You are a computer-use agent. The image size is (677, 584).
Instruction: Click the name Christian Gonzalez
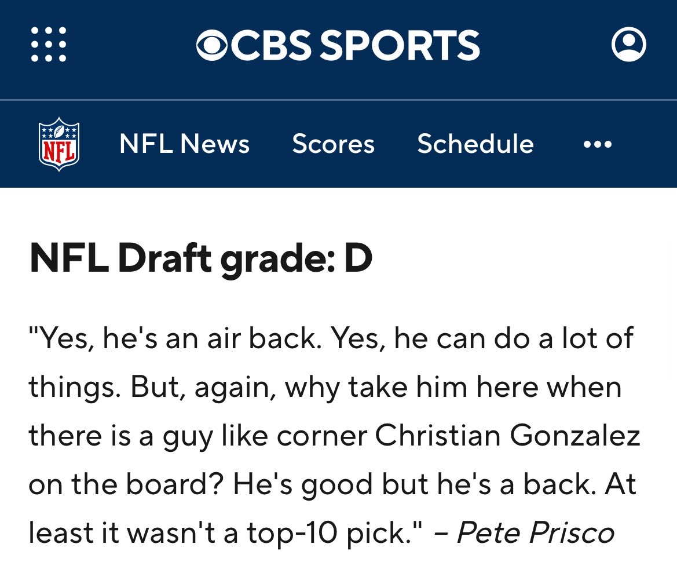coord(507,436)
